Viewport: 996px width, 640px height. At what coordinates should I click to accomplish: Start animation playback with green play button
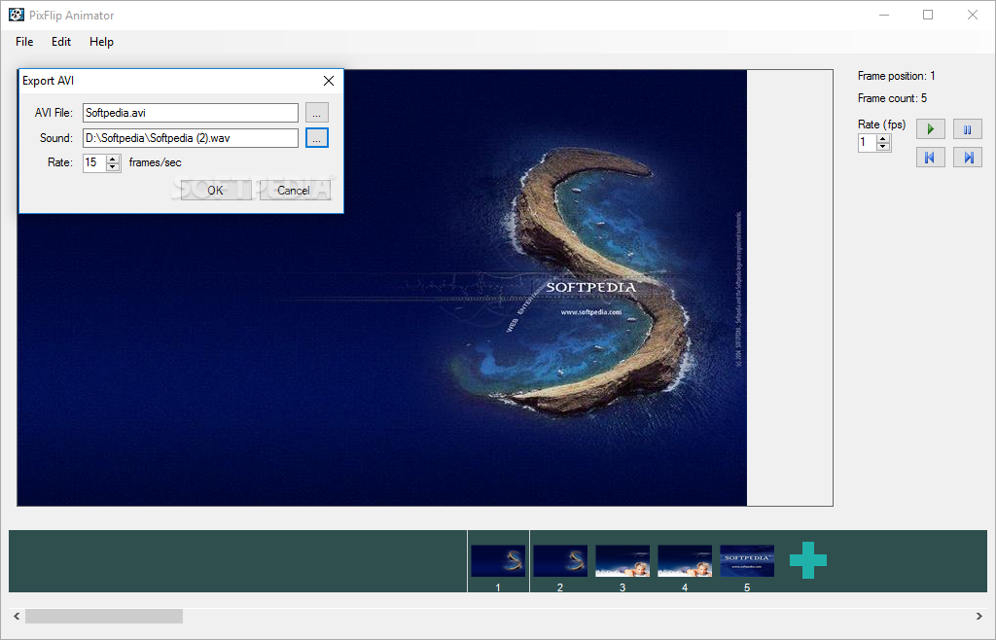[x=931, y=129]
